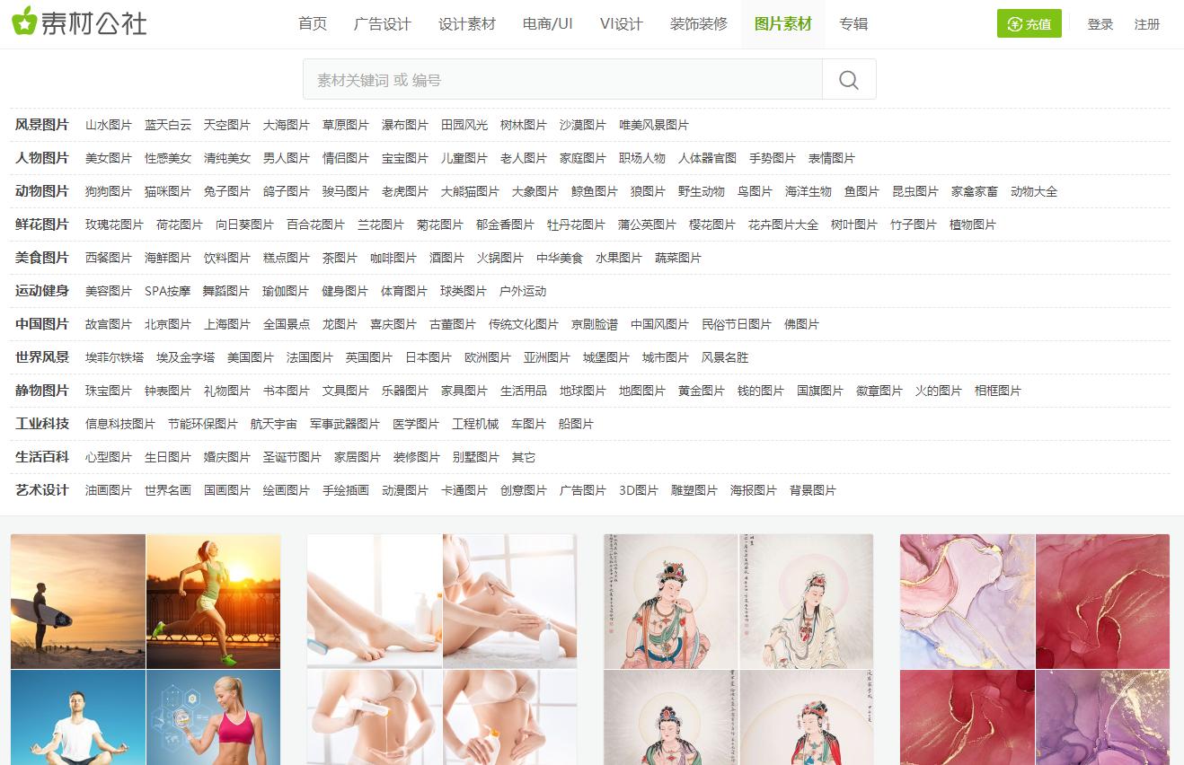Click the pink marble texture thumbnail
1184x765 pixels.
tap(967, 602)
